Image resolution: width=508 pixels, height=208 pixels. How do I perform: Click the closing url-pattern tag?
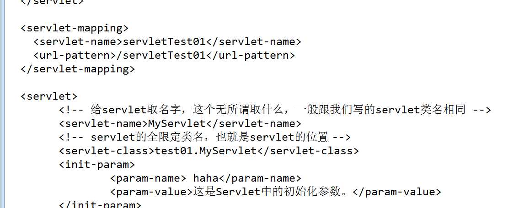coord(250,55)
